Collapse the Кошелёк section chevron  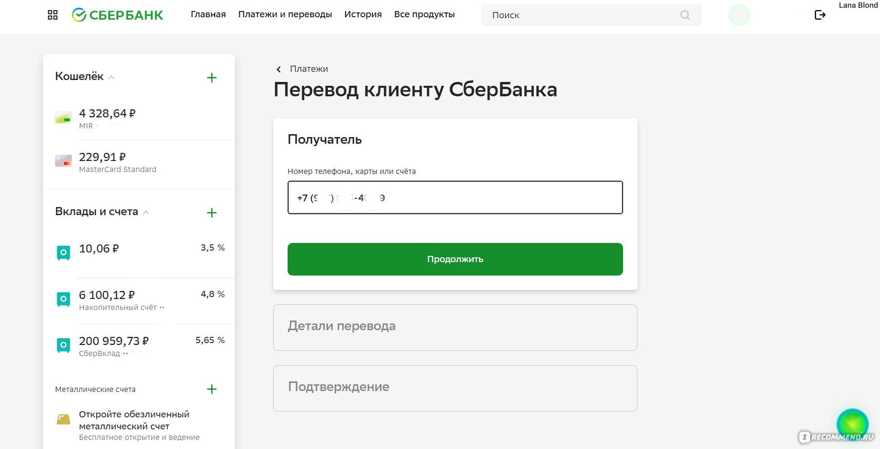(x=111, y=77)
